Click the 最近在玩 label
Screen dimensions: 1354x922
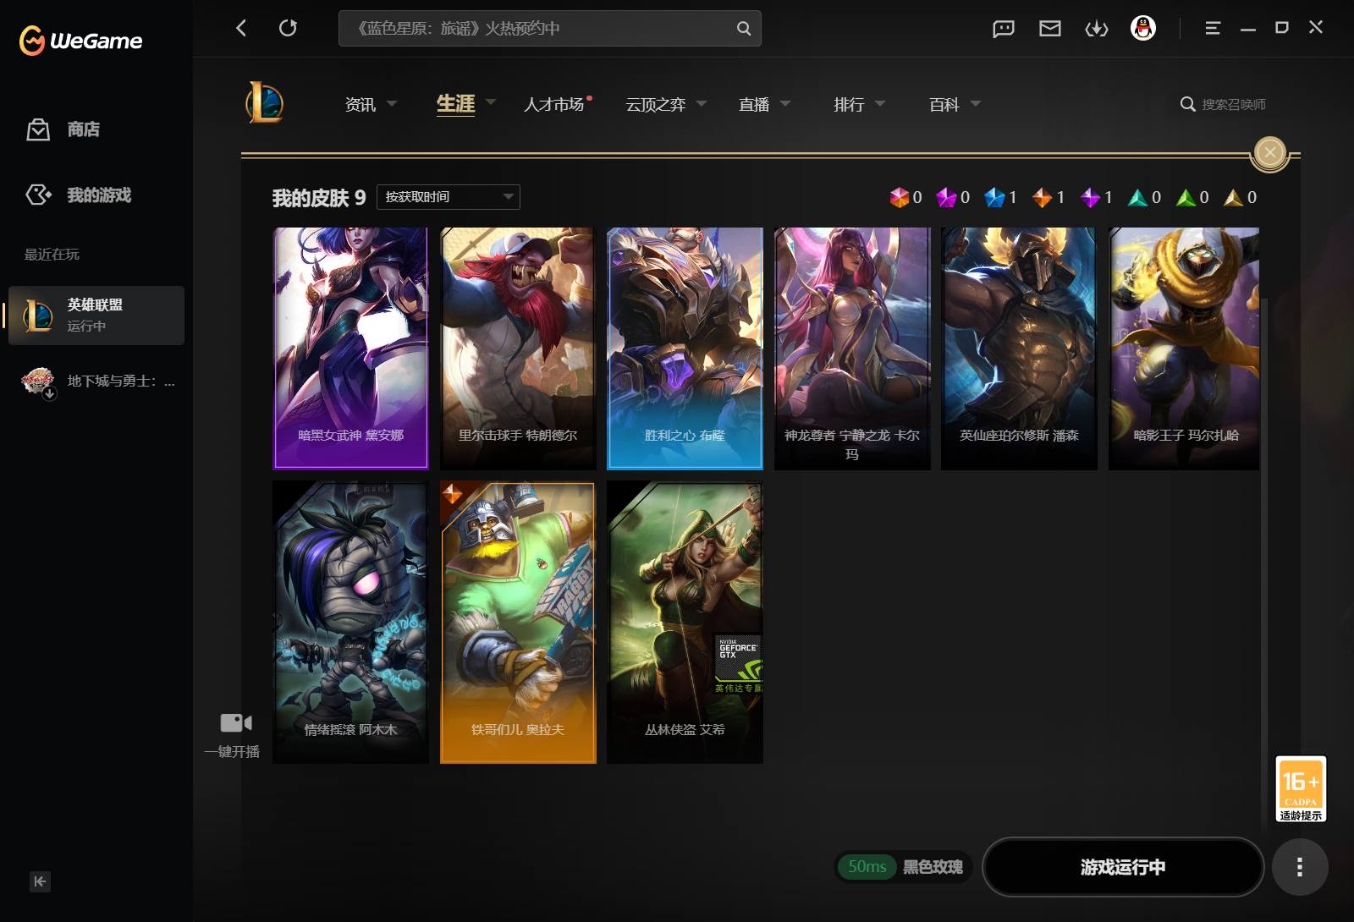pos(52,255)
